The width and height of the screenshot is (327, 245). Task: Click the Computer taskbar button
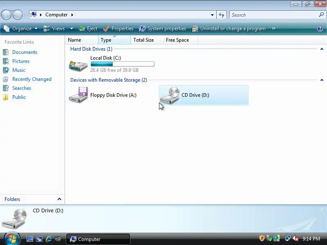pos(98,239)
